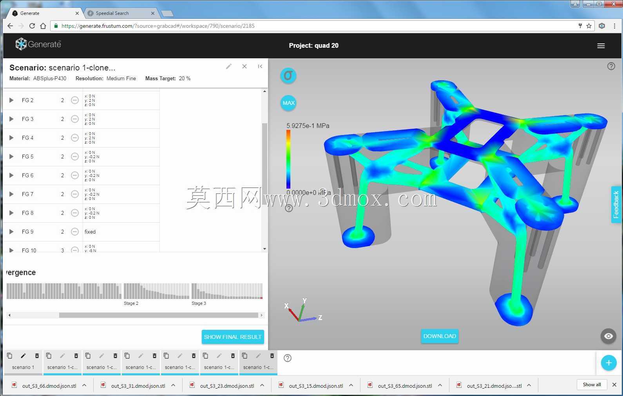Click the force list scroll down arrow

point(264,249)
